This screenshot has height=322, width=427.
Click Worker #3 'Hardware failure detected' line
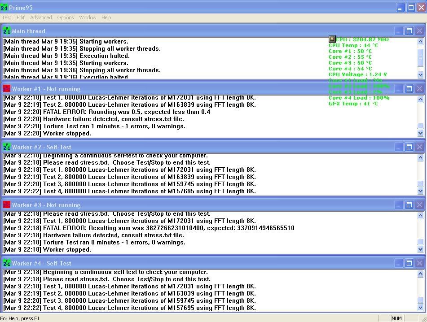[93, 235]
